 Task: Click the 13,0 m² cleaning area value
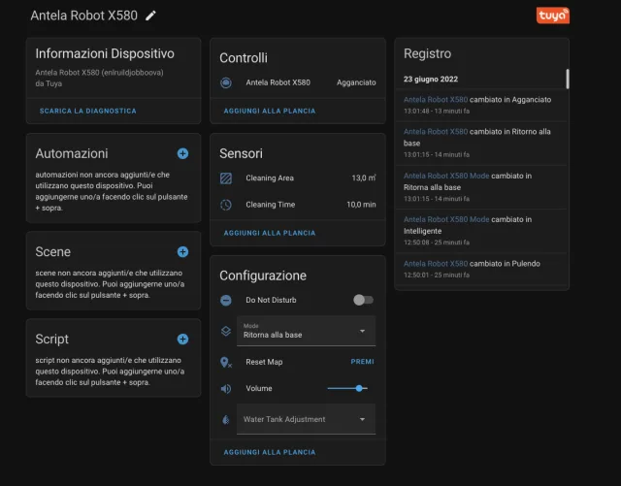[364, 178]
